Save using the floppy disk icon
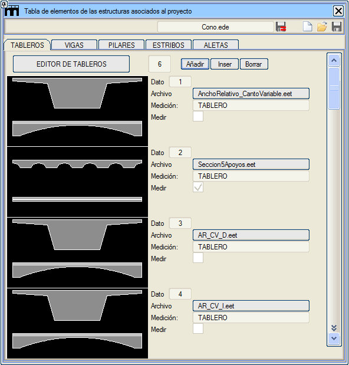349x365 pixels. click(x=337, y=27)
